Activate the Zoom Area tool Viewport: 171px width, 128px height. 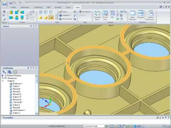[105, 15]
